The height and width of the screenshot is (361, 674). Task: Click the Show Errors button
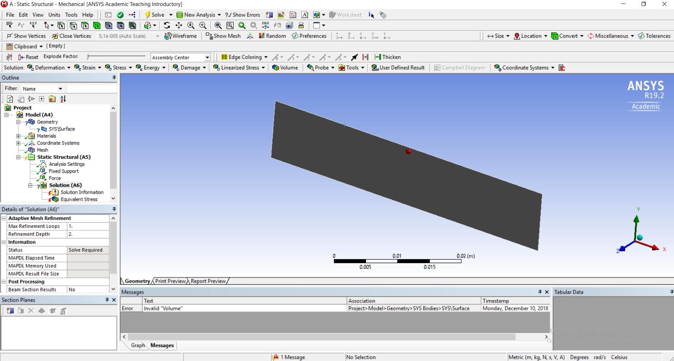(242, 15)
